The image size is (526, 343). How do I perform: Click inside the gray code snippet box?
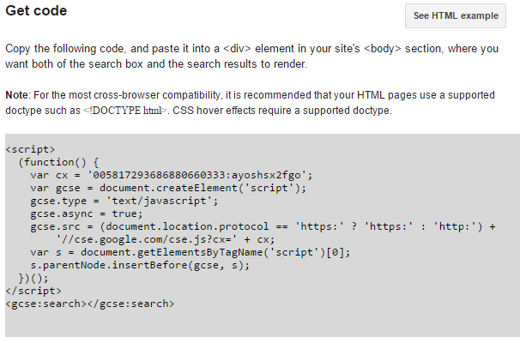(x=263, y=235)
